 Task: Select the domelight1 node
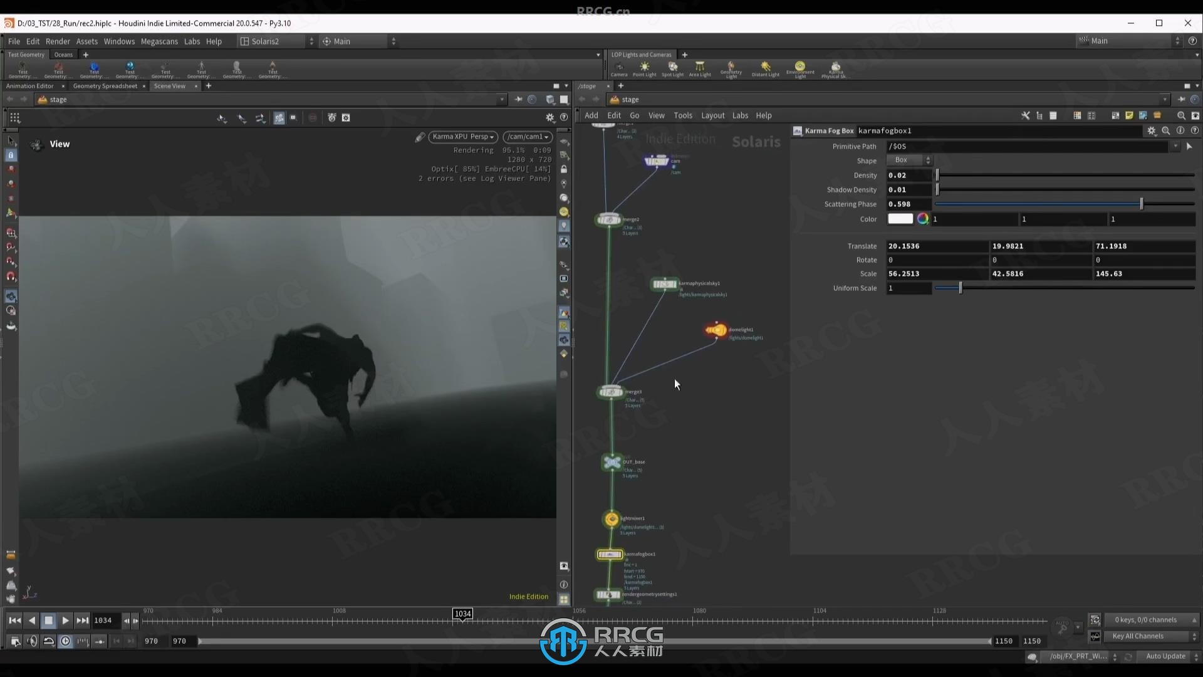pyautogui.click(x=716, y=330)
